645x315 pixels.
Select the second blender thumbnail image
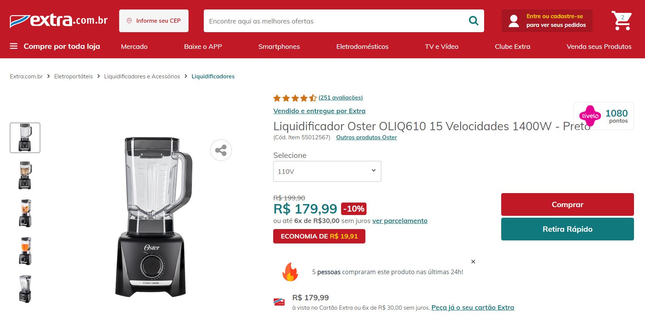pos(25,175)
